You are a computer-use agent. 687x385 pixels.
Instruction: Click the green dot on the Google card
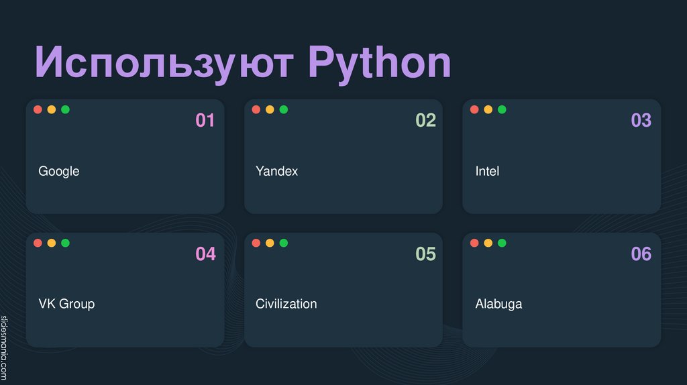pos(65,109)
